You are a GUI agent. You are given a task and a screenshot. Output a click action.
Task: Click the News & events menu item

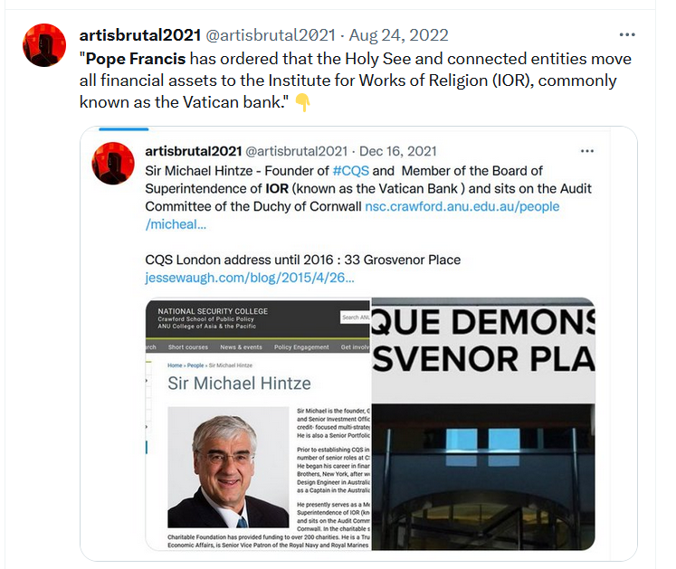coord(241,347)
